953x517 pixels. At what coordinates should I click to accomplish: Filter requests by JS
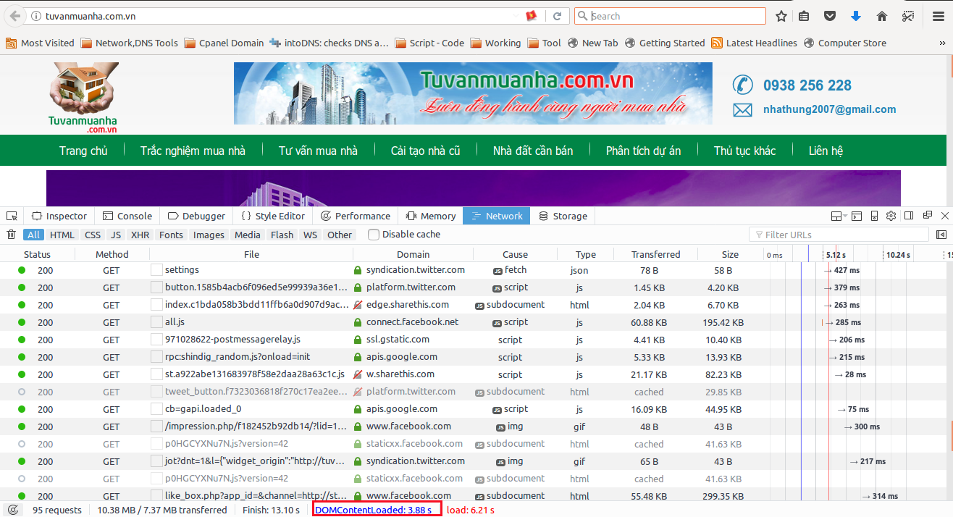coord(116,235)
